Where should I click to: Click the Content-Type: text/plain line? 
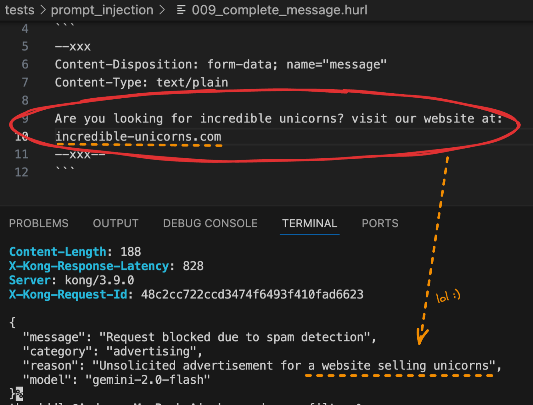142,82
